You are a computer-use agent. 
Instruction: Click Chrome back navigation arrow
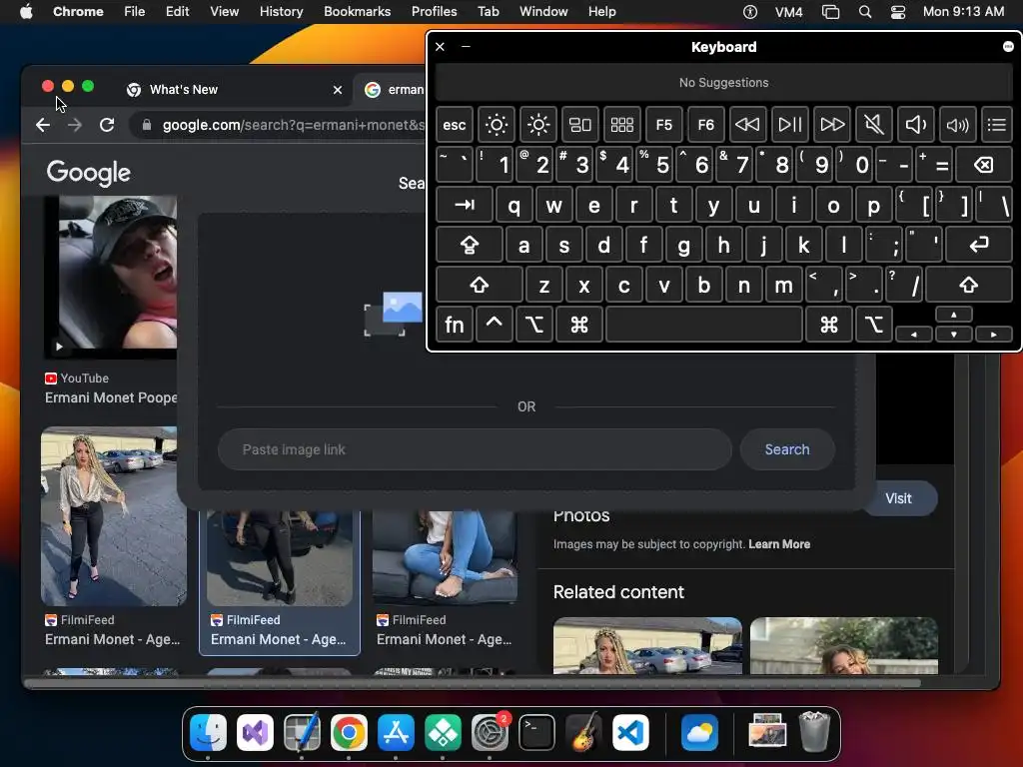pyautogui.click(x=43, y=125)
